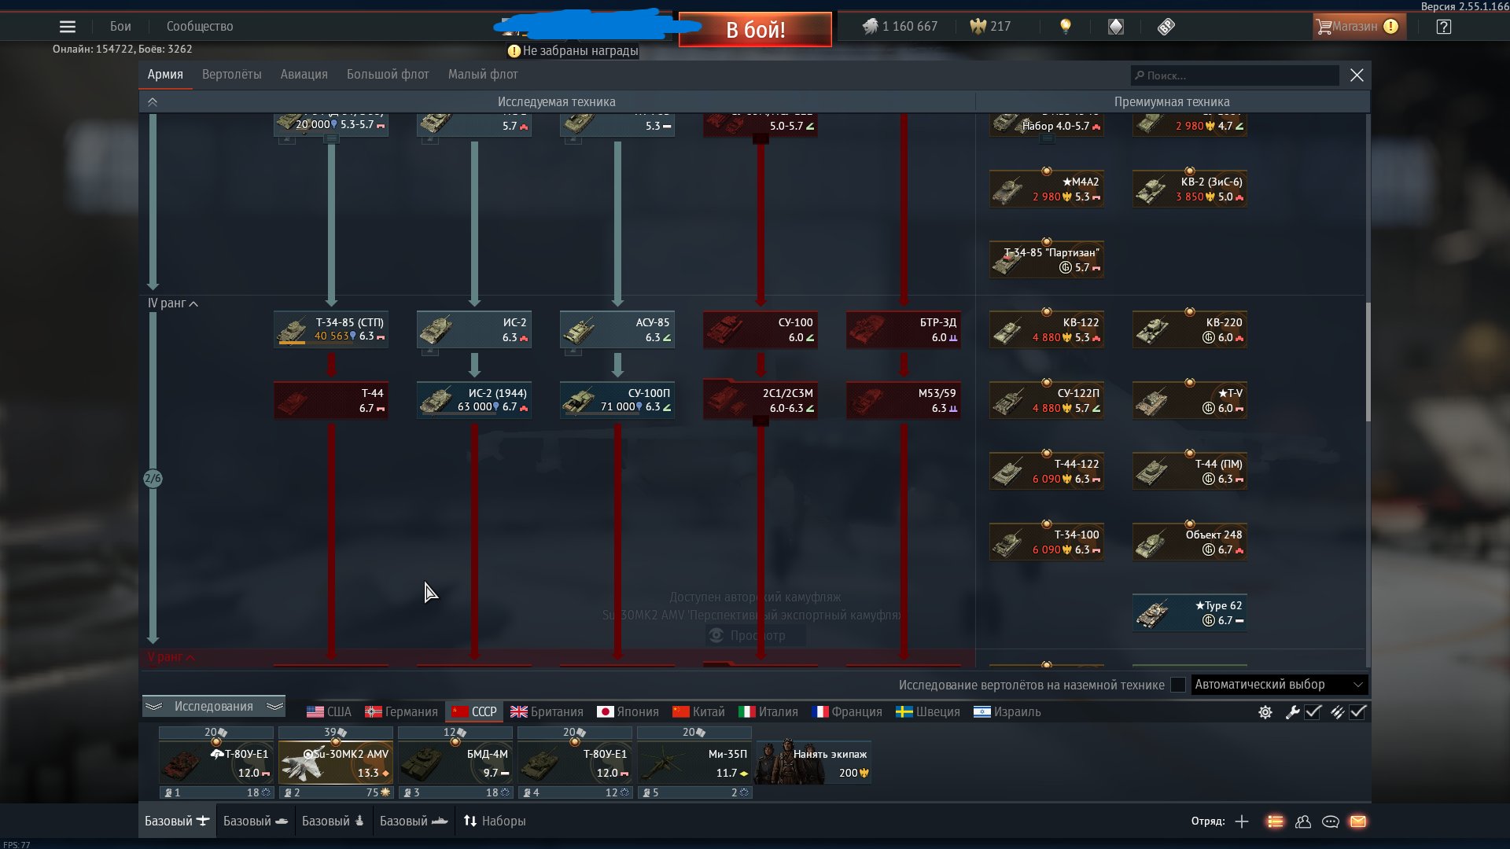Select the Армия tab
1510x849 pixels.
tap(165, 75)
